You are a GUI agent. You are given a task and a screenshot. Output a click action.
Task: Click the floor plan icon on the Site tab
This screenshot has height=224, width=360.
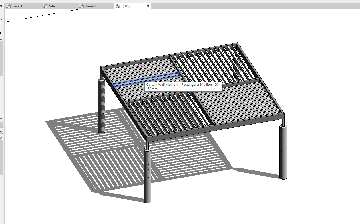coord(44,6)
